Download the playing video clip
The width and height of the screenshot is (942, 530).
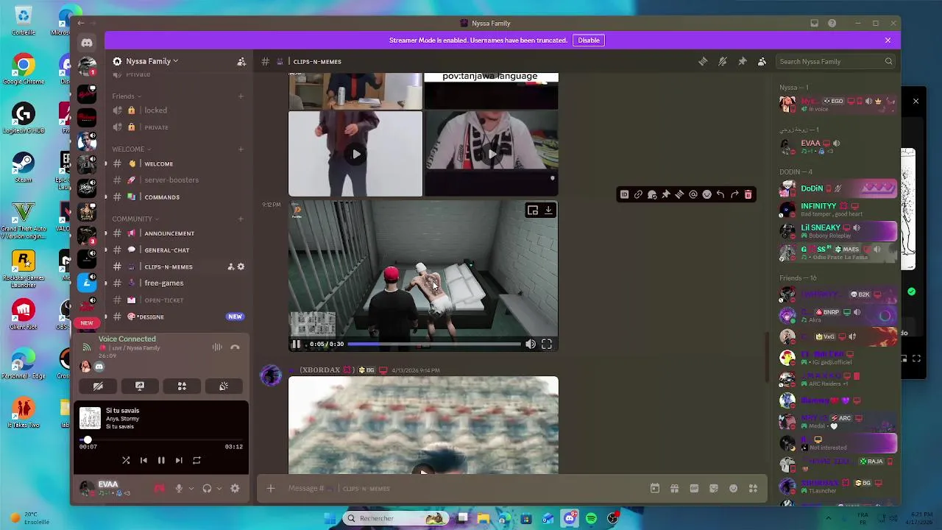click(x=548, y=211)
